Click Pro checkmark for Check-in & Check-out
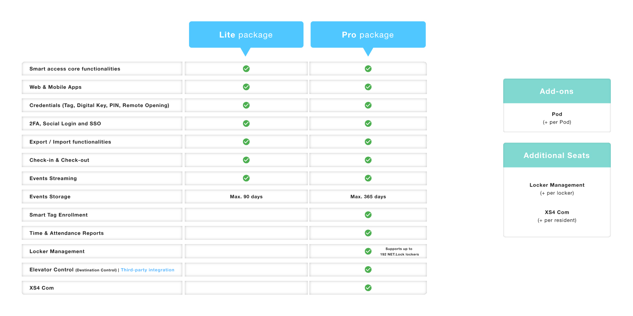Viewport: 633px width, 316px height. (x=368, y=160)
